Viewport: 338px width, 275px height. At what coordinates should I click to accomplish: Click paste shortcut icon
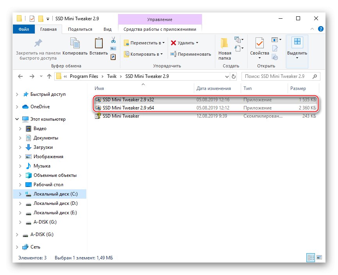(x=113, y=57)
